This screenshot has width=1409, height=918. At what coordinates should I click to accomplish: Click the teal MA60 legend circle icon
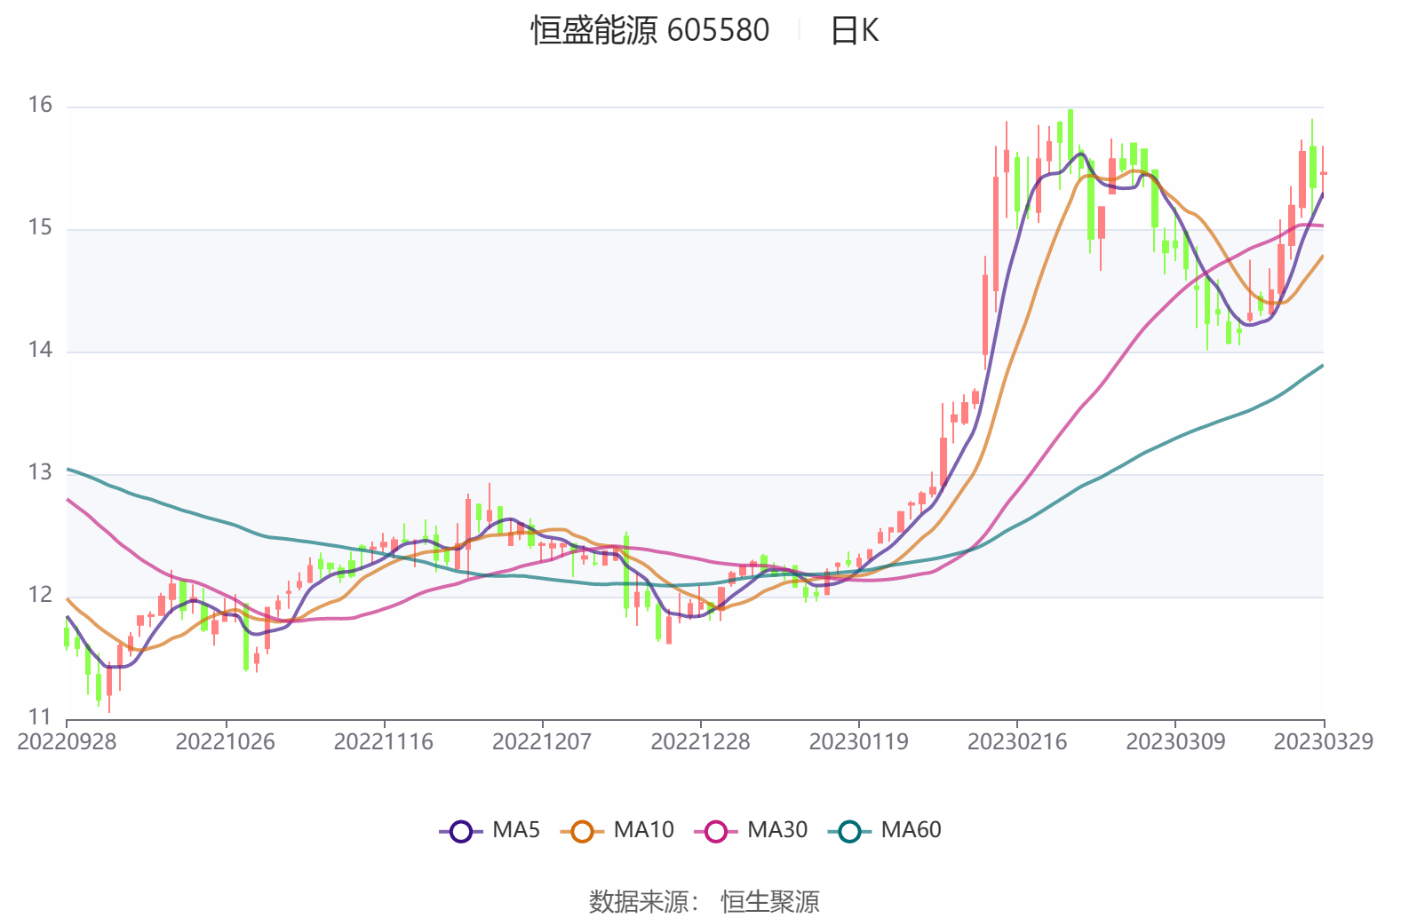click(x=849, y=832)
